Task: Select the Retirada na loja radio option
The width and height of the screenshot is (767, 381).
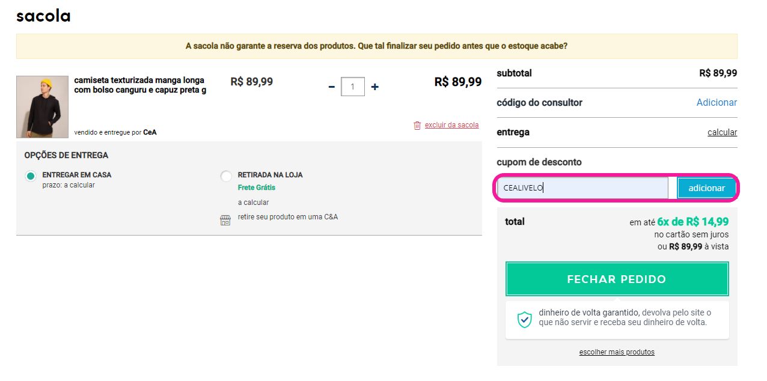Action: click(x=226, y=176)
